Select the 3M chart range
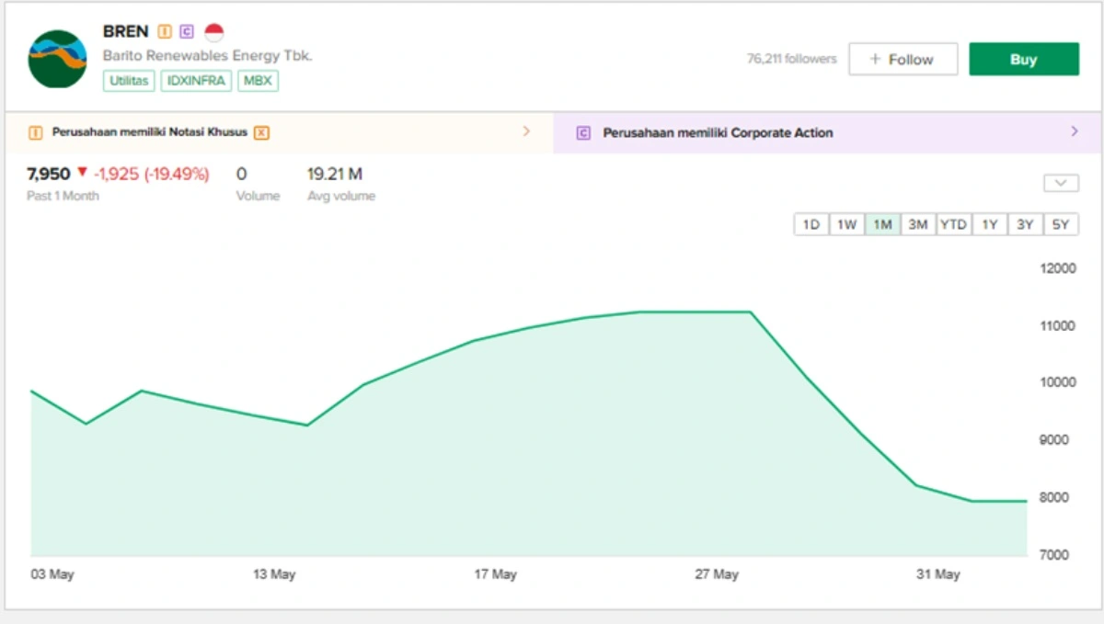The image size is (1104, 624). click(x=918, y=224)
